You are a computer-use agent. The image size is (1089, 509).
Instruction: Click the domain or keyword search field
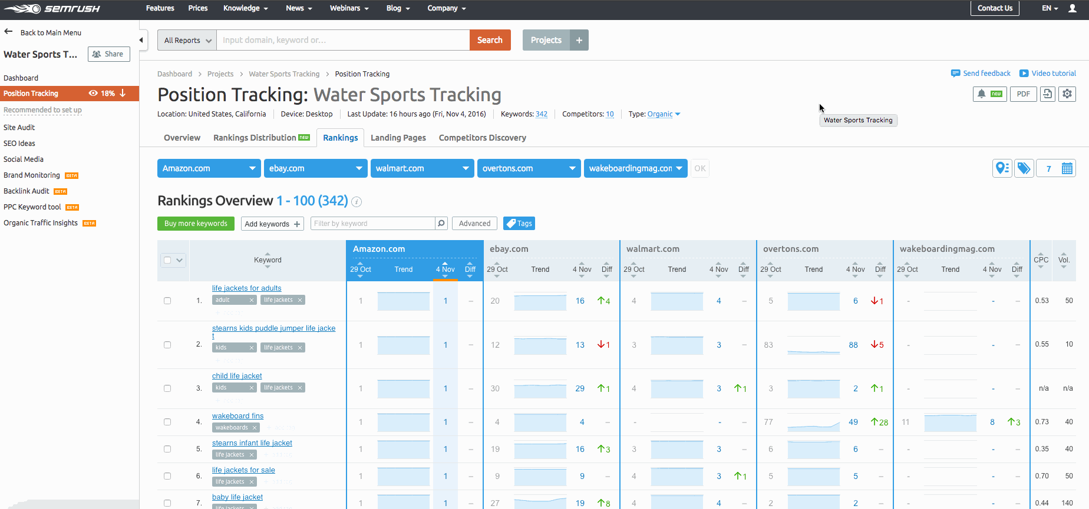click(343, 40)
